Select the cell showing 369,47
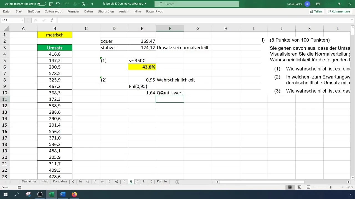 [142, 41]
